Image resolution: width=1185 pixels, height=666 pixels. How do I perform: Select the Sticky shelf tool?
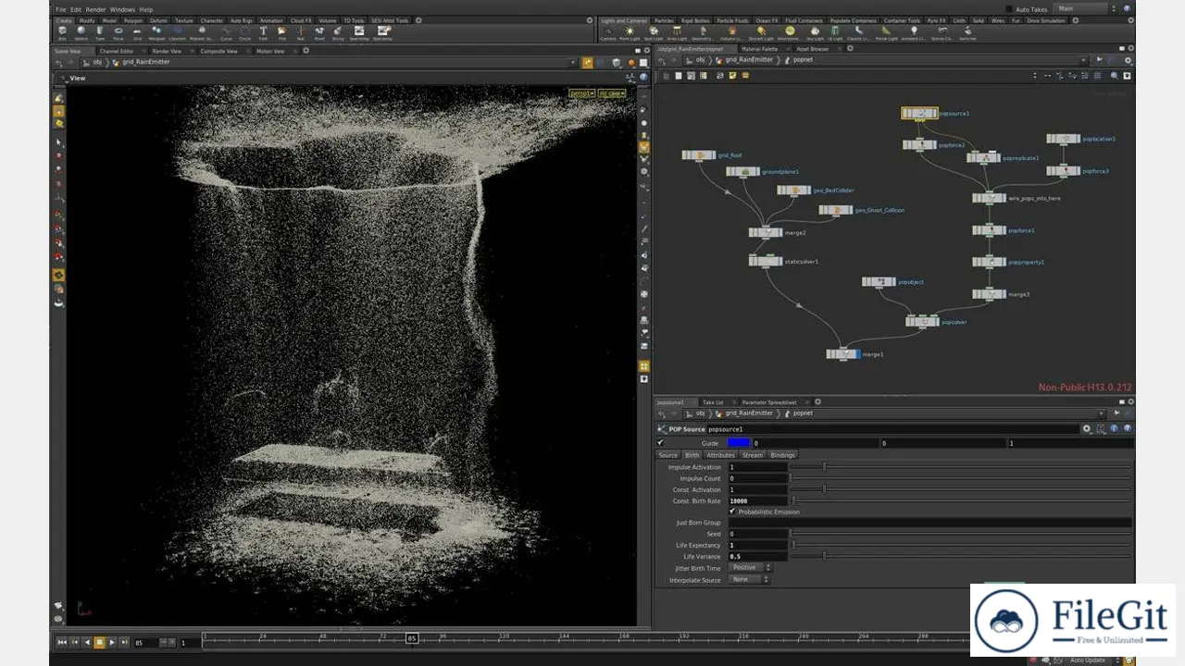[338, 32]
